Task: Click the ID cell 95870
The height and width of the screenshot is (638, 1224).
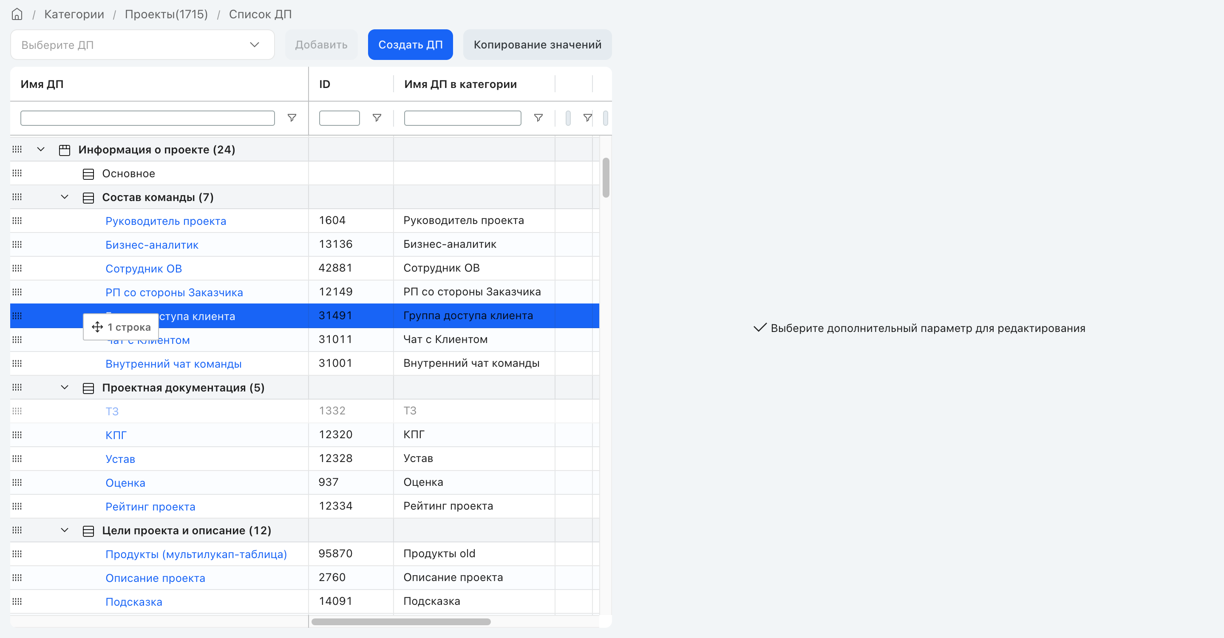Action: [351, 553]
